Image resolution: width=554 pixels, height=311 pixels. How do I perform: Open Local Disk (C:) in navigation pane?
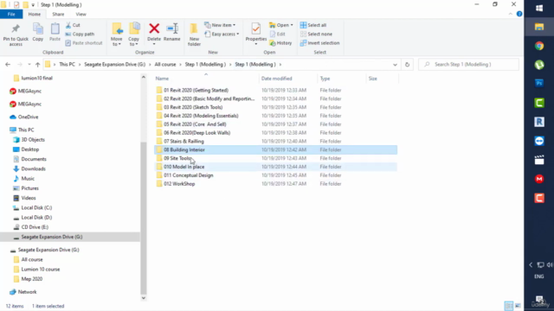click(36, 207)
